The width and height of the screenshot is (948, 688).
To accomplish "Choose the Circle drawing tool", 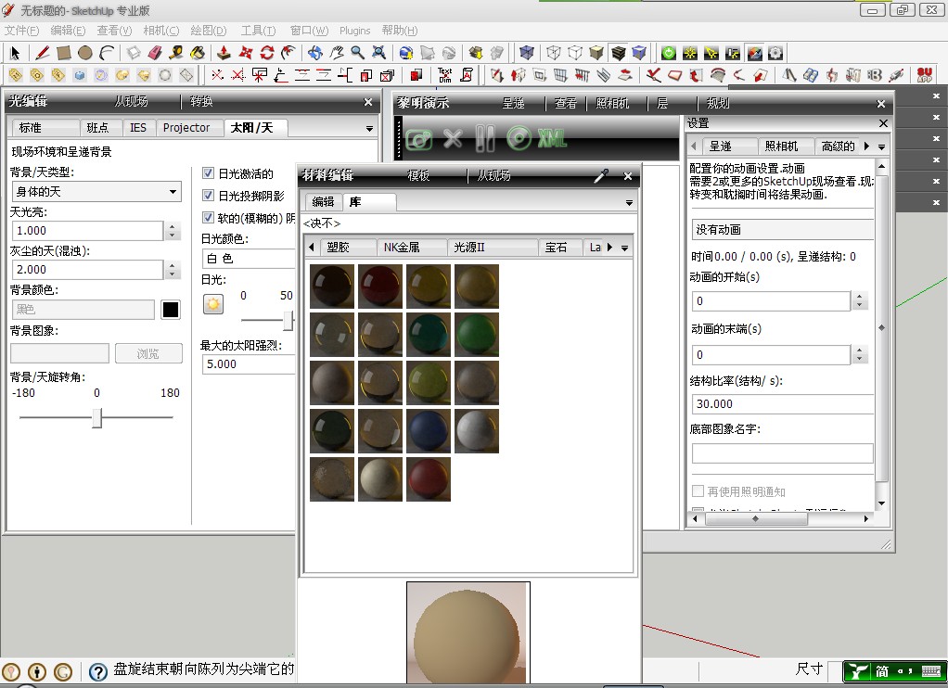I will click(x=85, y=53).
